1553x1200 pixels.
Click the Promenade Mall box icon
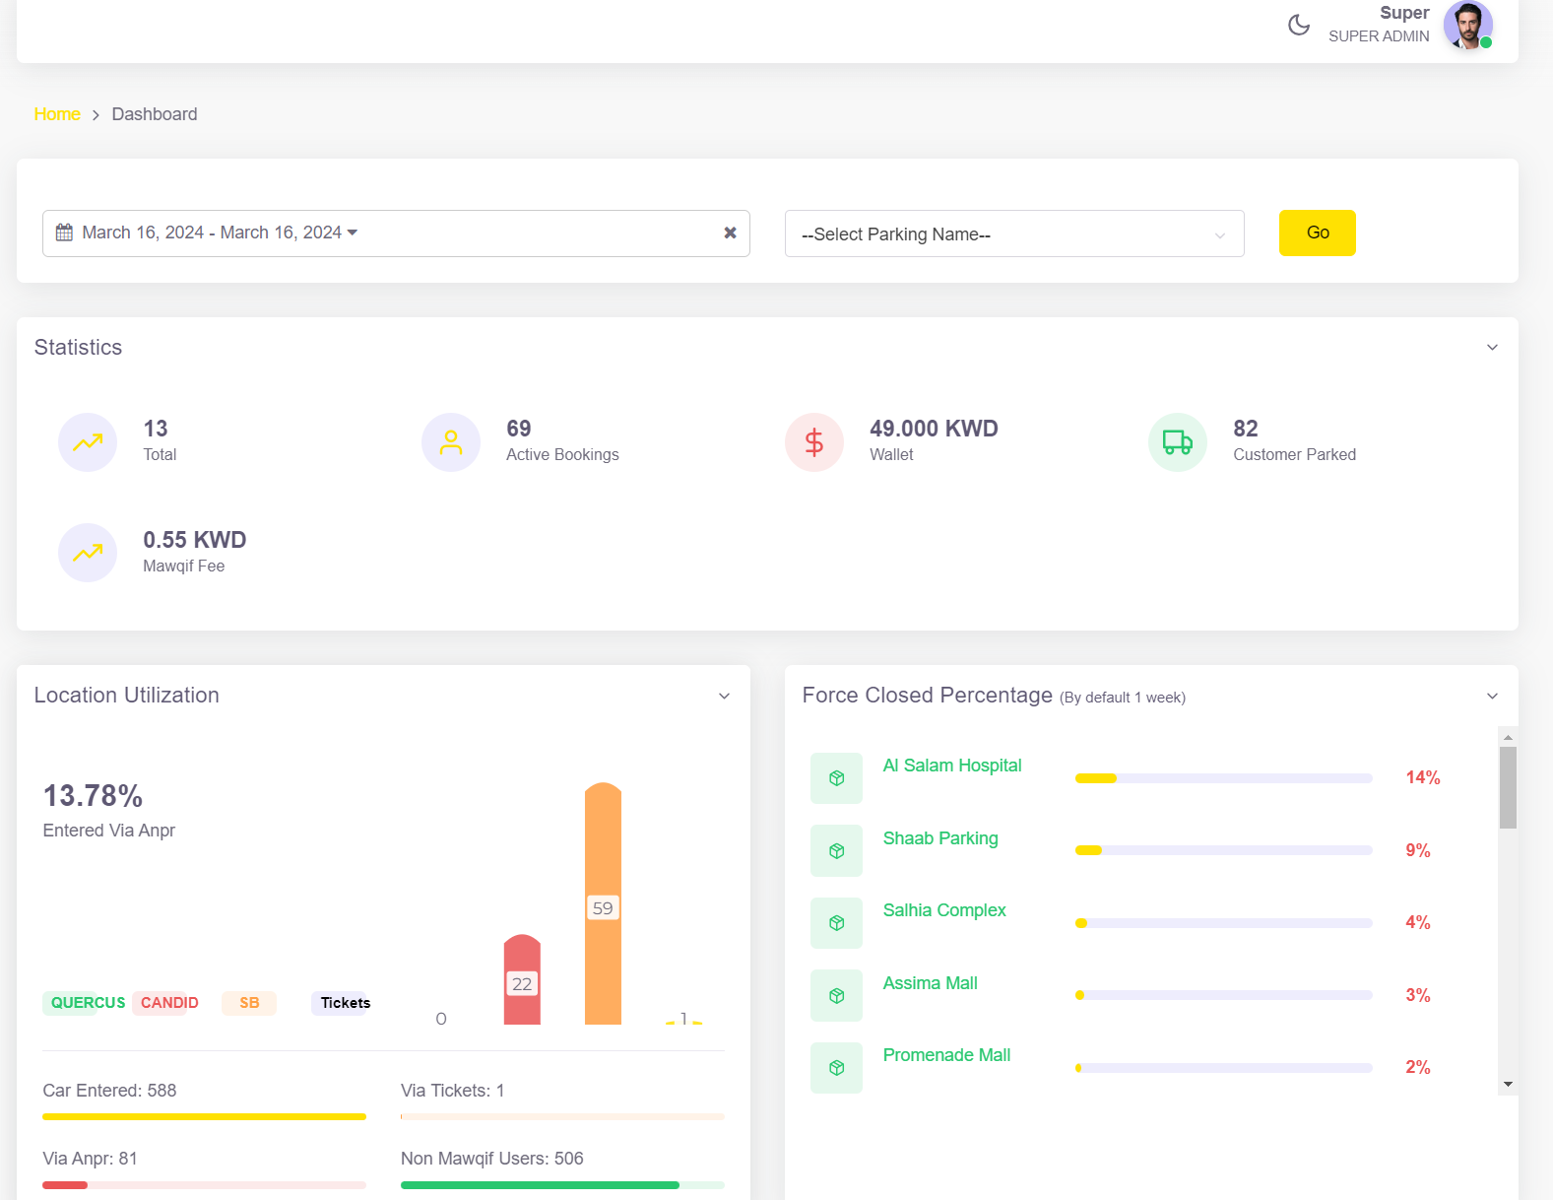[836, 1068]
